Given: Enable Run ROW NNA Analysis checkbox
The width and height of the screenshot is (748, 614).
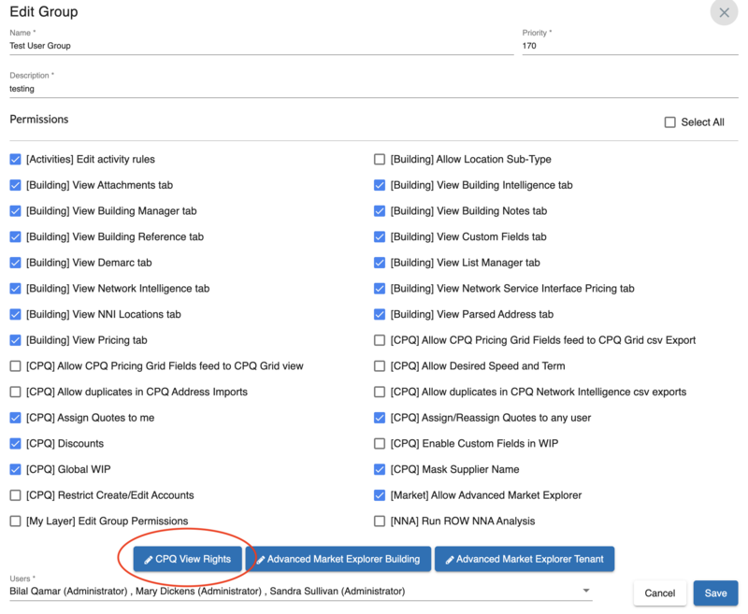Looking at the screenshot, I should tap(380, 521).
